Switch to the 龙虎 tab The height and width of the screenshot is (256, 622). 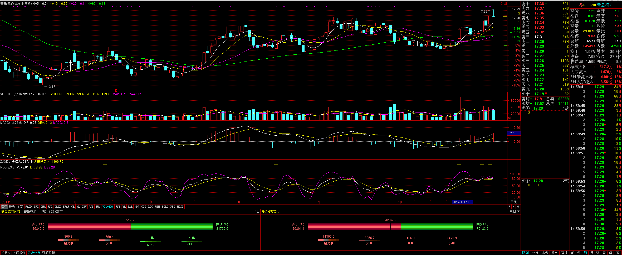(x=545, y=253)
